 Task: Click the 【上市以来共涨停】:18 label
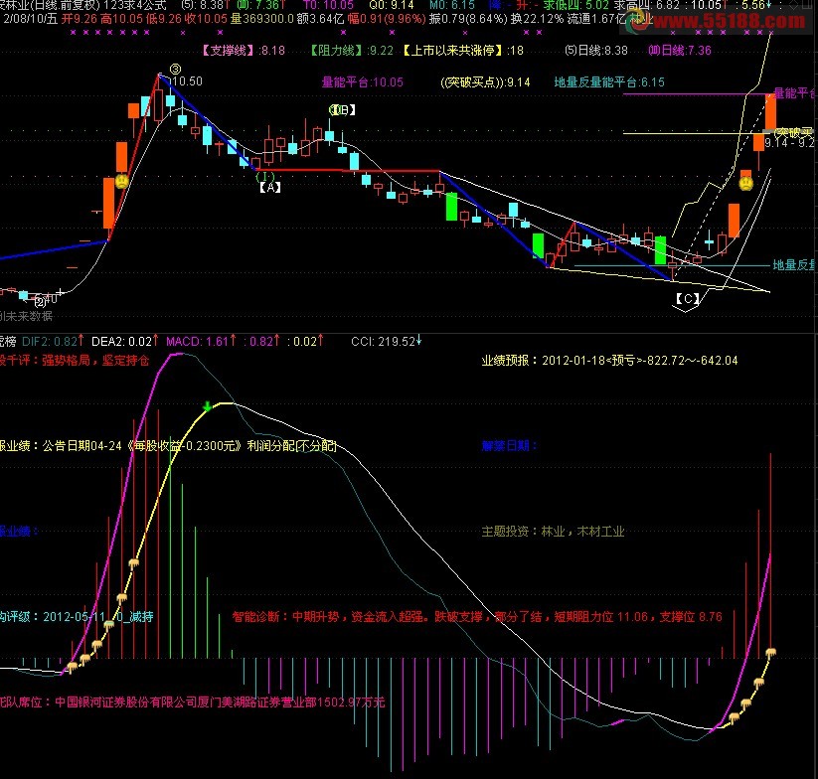[463, 51]
